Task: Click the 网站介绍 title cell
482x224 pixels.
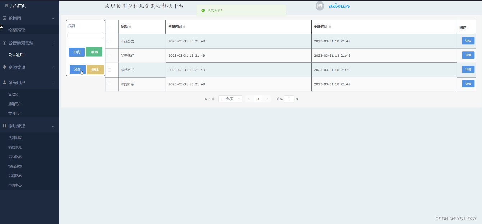Action: (142, 84)
